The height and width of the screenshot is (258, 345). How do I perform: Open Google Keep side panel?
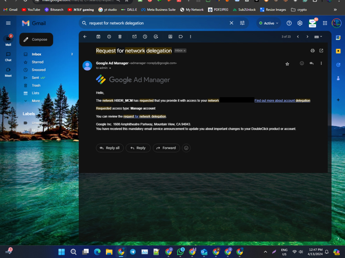pos(338,51)
